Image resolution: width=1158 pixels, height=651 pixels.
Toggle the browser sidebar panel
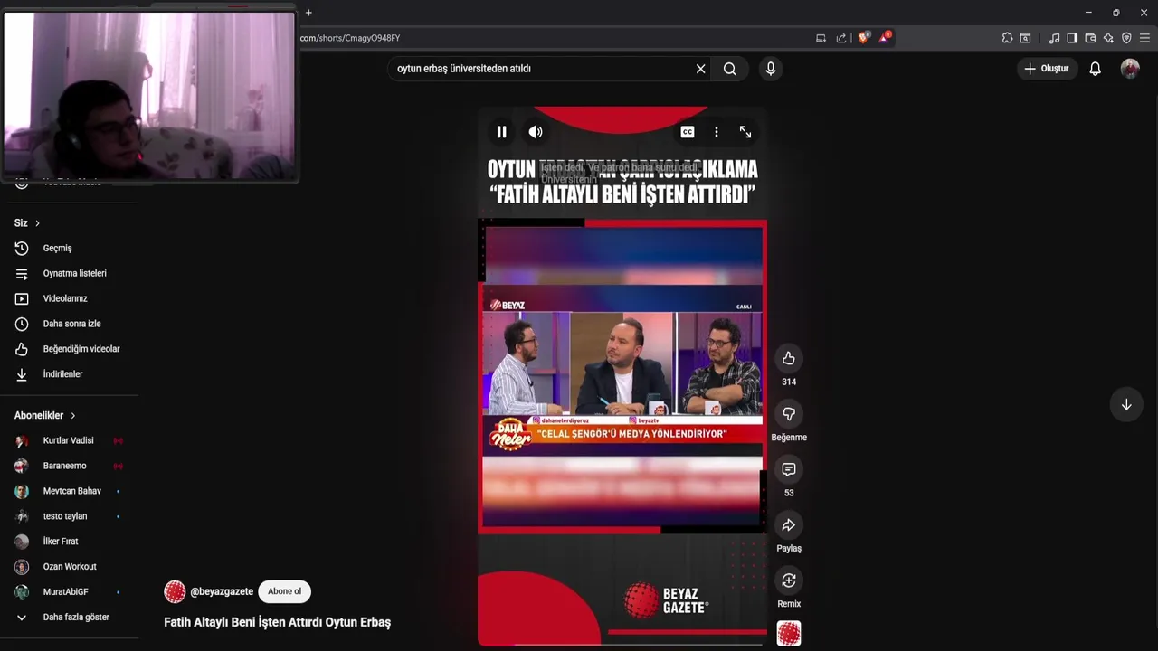tap(1072, 38)
